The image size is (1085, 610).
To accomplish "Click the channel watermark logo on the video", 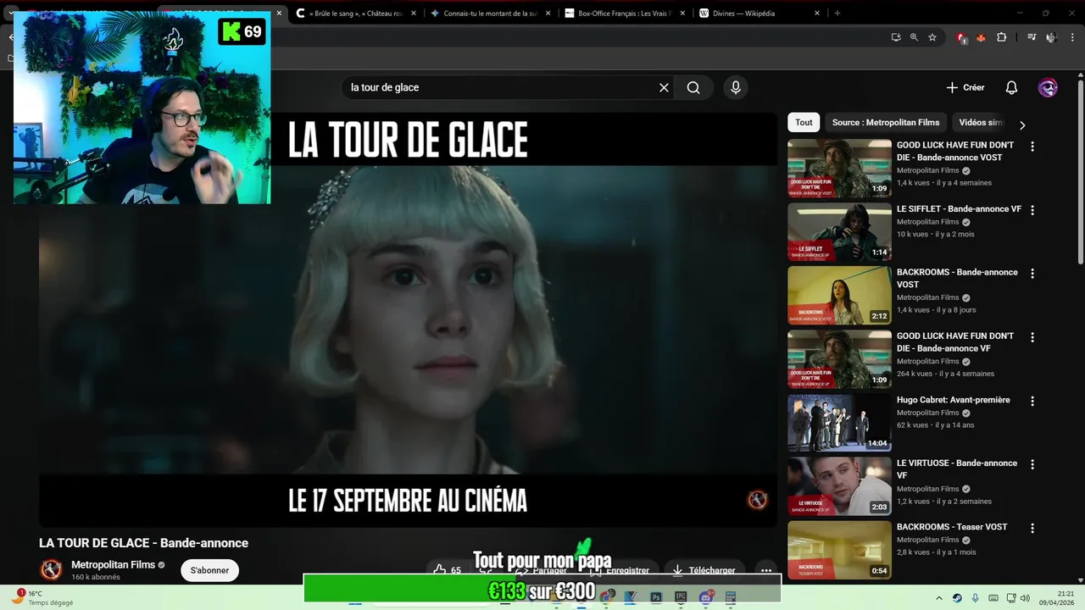I will (757, 500).
